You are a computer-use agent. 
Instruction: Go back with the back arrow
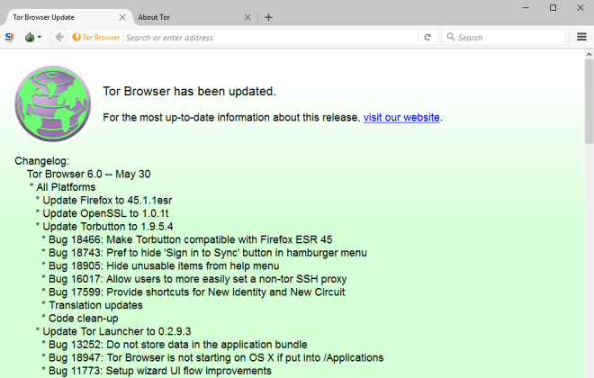(59, 37)
